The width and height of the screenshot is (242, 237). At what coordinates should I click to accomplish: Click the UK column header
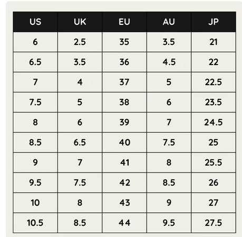(80, 22)
